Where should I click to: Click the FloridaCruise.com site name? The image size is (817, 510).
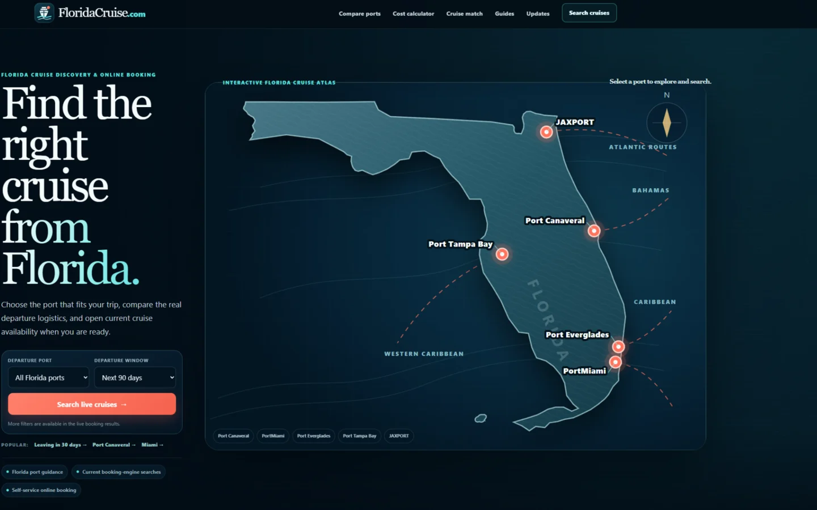(102, 12)
